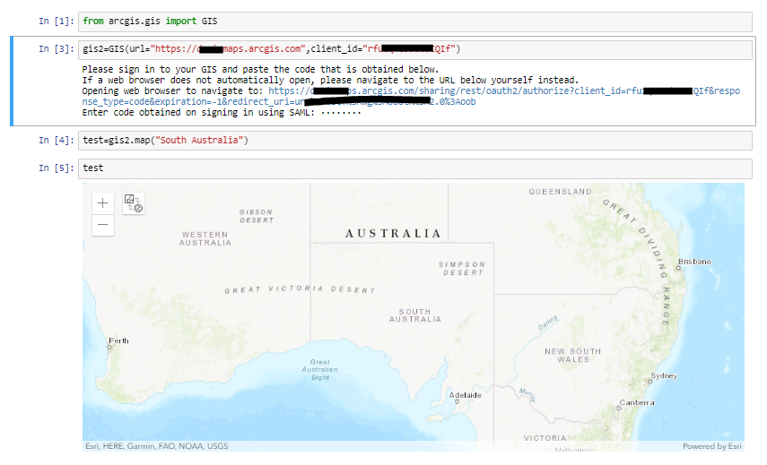Click into the 'test' code cell
Image resolution: width=767 pixels, height=465 pixels.
point(414,168)
